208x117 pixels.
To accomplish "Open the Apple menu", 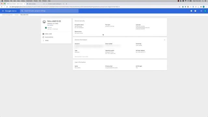I will point(2,1).
